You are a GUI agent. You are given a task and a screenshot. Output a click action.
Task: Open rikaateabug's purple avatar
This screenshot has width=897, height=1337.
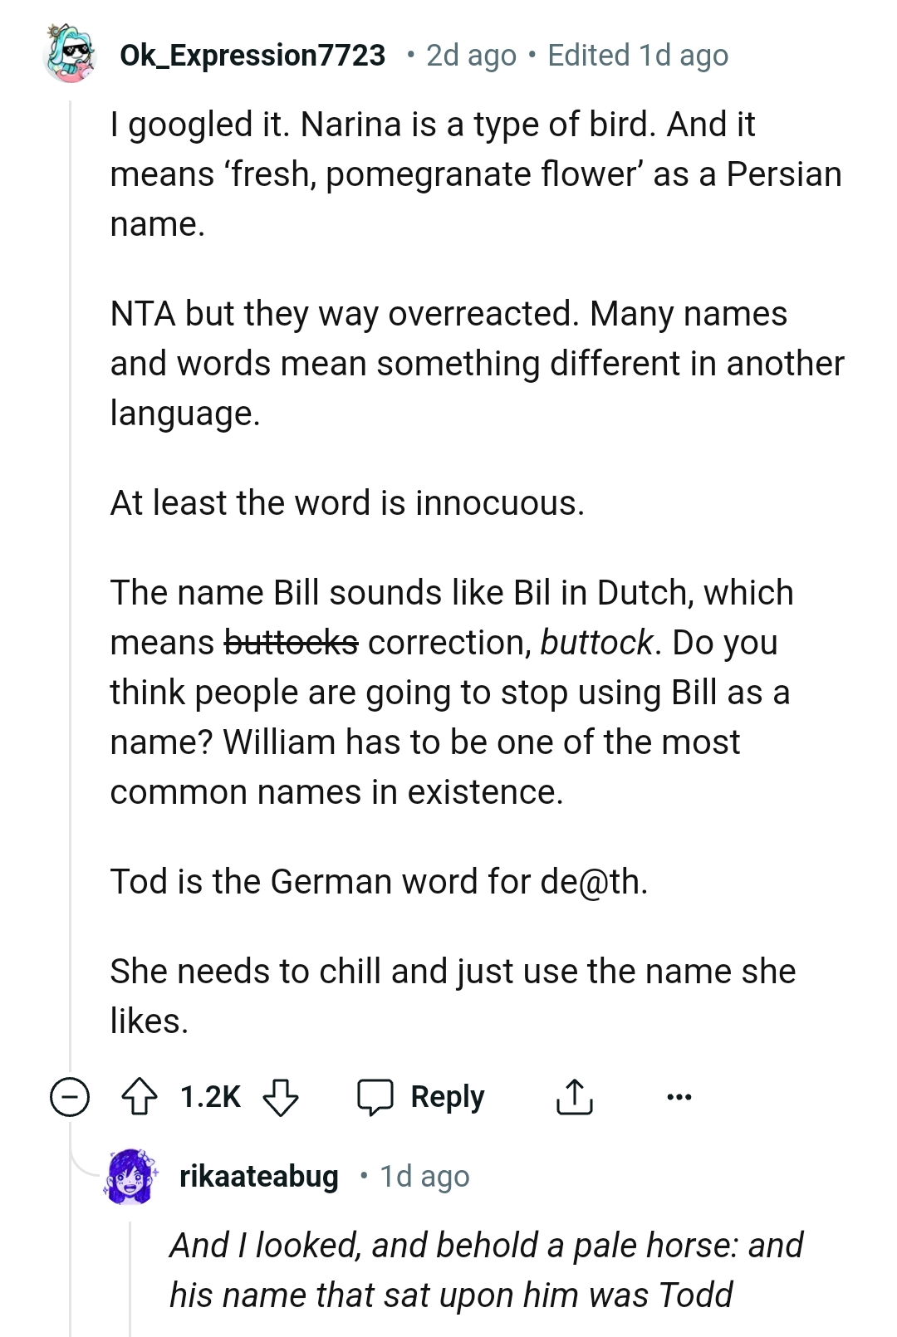tap(130, 1176)
